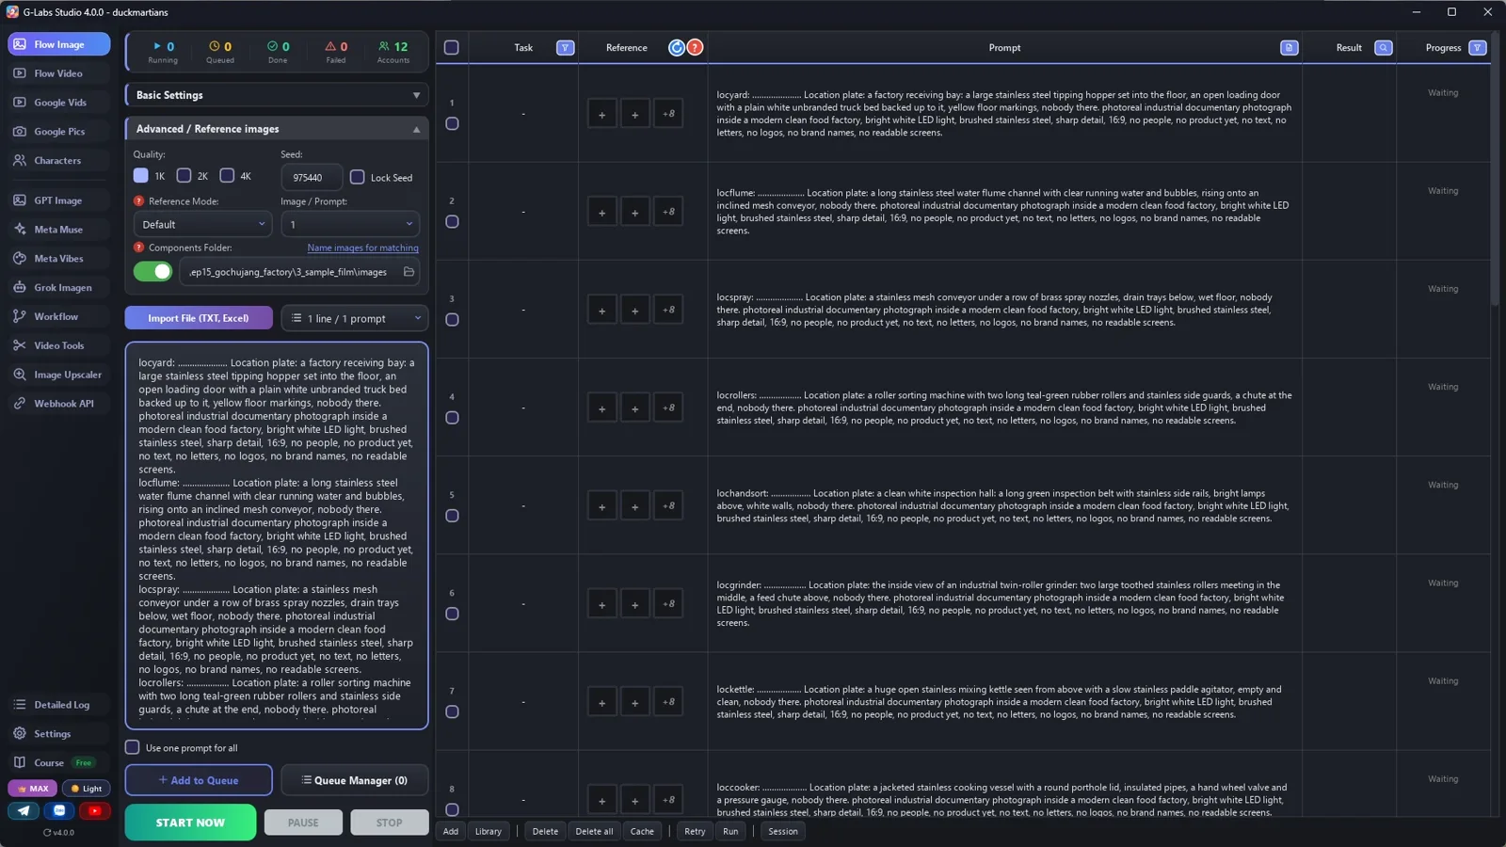Open the Image Upscaler tool

[x=58, y=375]
